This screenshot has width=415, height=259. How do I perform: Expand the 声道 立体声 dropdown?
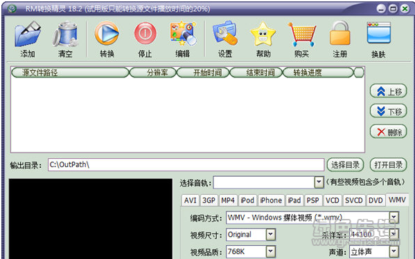pos(394,251)
